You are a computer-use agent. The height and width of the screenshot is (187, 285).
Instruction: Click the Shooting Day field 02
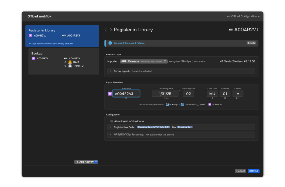pos(189,94)
